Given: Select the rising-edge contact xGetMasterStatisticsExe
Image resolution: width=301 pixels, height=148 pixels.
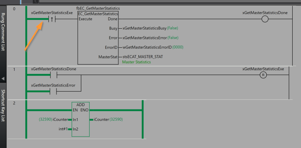Looking at the screenshot, I should [x=52, y=19].
